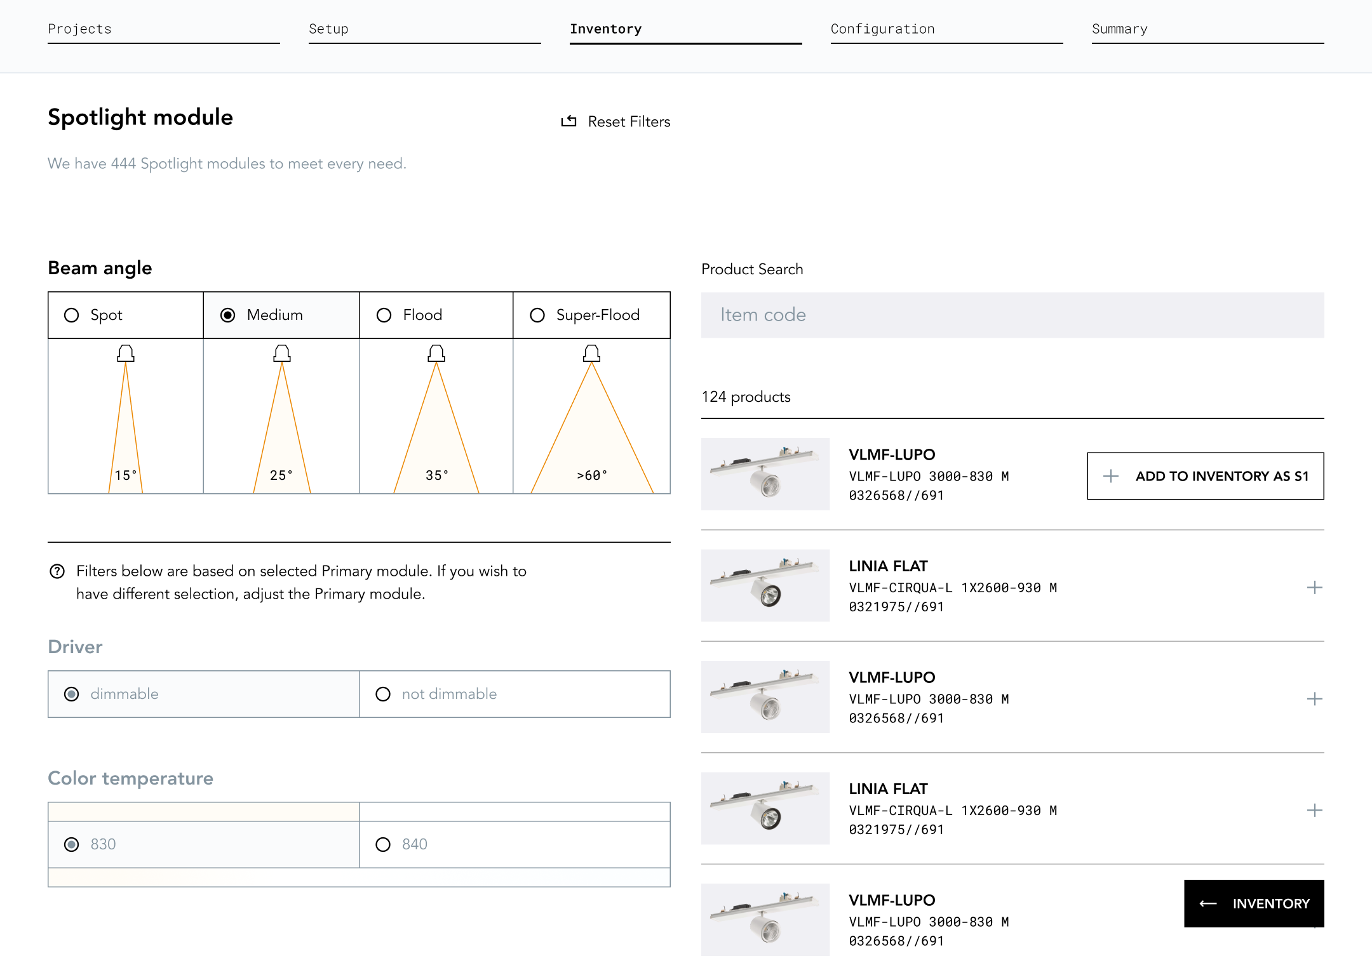Screen dimensions: 1372x975
Task: Select the dimmable driver option
Action: pyautogui.click(x=204, y=694)
